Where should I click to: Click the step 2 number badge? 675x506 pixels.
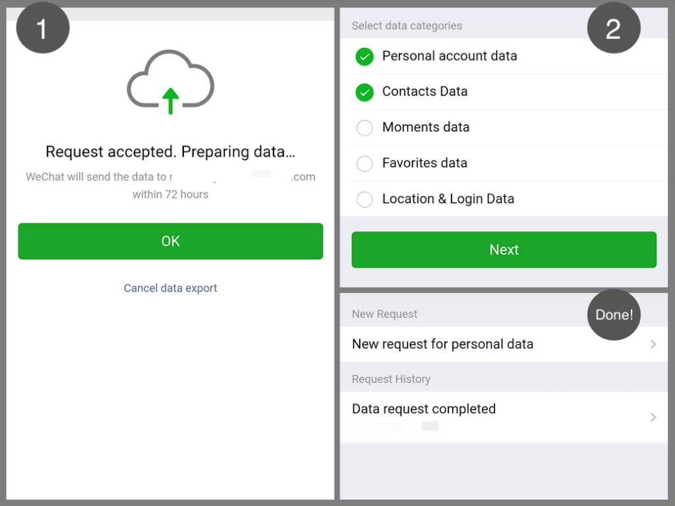[x=613, y=28]
